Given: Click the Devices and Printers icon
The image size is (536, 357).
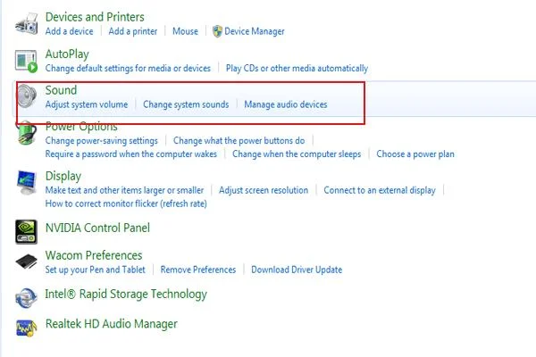Looking at the screenshot, I should 27,24.
